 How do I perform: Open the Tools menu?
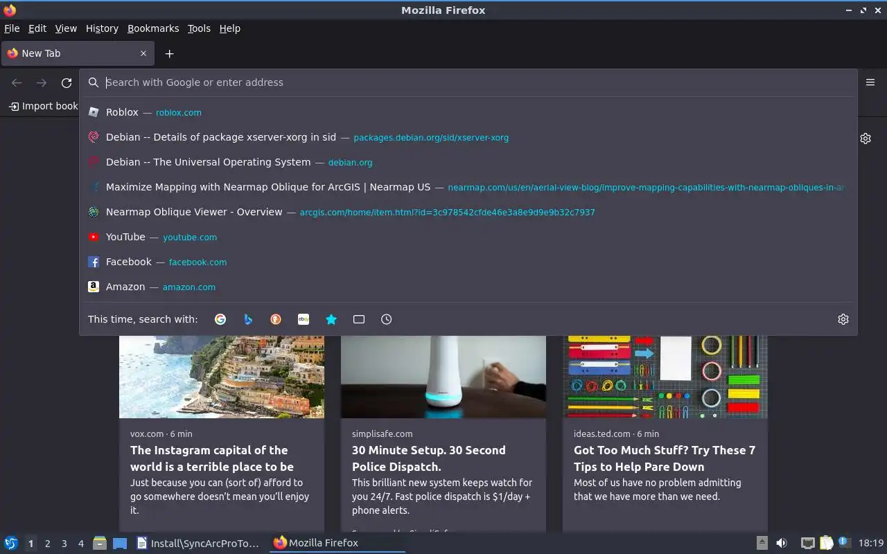coord(199,28)
